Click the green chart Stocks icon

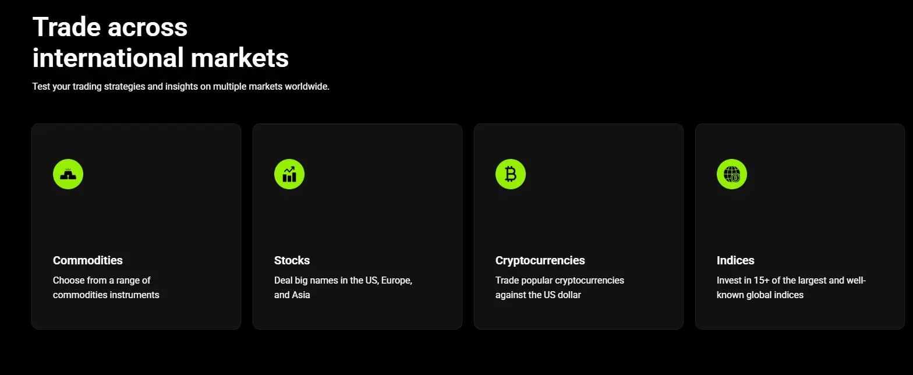(289, 174)
